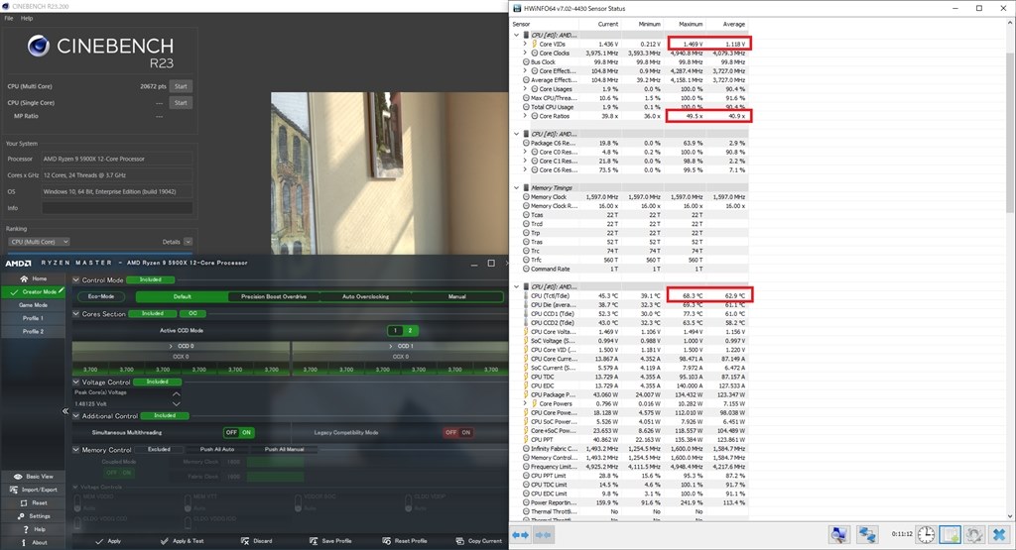This screenshot has width=1016, height=550.
Task: Click Push All Manual button
Action: [x=284, y=449]
